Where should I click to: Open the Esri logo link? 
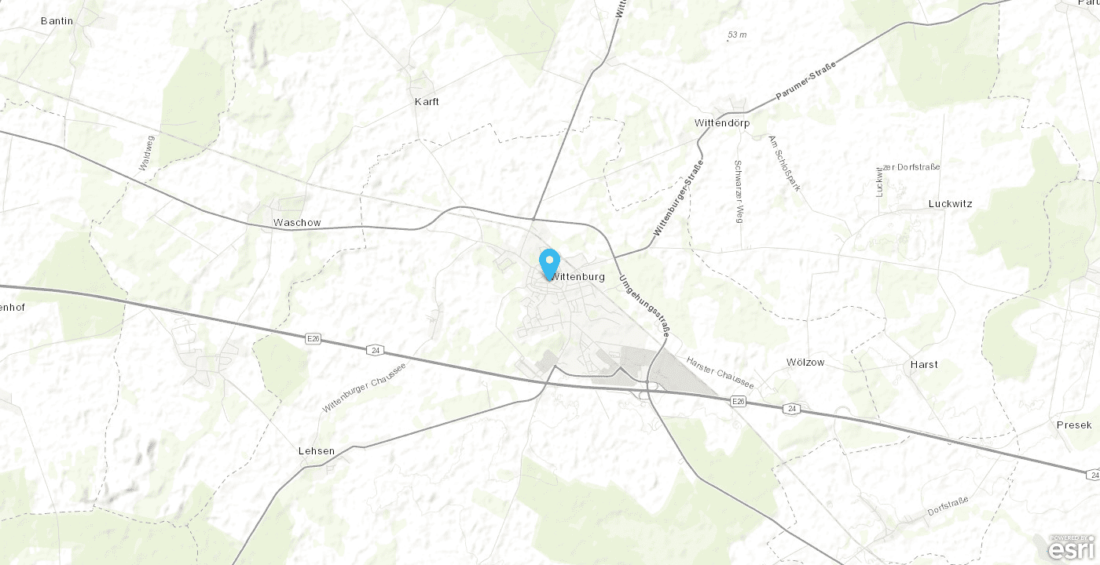click(1072, 548)
